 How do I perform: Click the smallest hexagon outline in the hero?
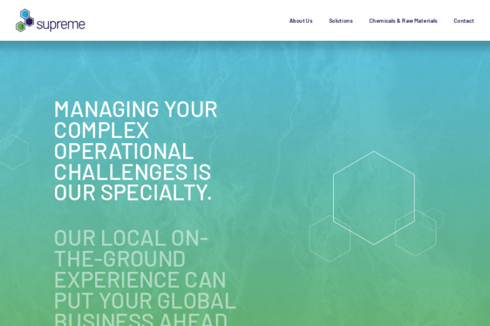(433, 218)
